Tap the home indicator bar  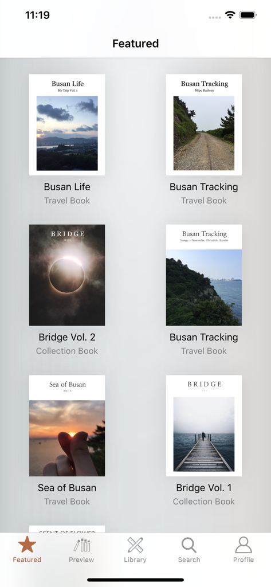(135, 580)
